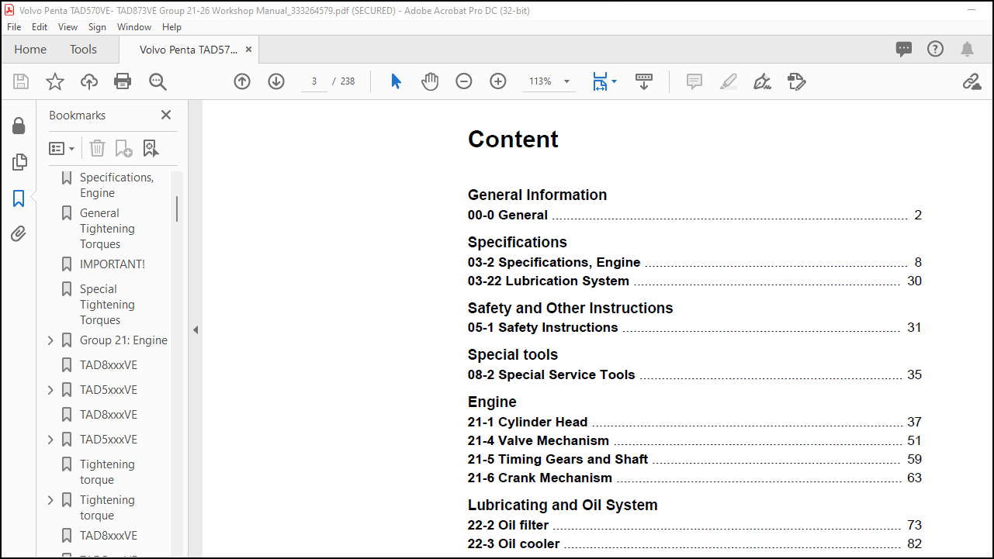
Task: Jump to 21-4 Valve Mechanism entry
Action: [x=694, y=440]
